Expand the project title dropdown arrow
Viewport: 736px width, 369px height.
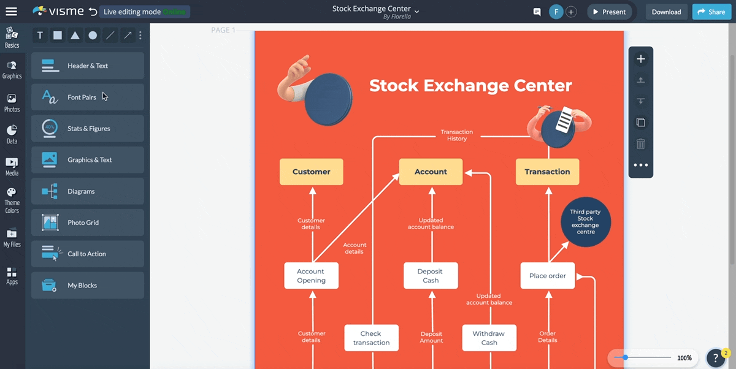click(x=417, y=11)
